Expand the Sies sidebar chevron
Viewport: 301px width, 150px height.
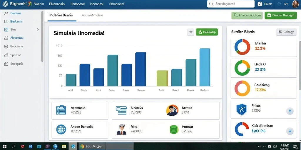pos(38,30)
